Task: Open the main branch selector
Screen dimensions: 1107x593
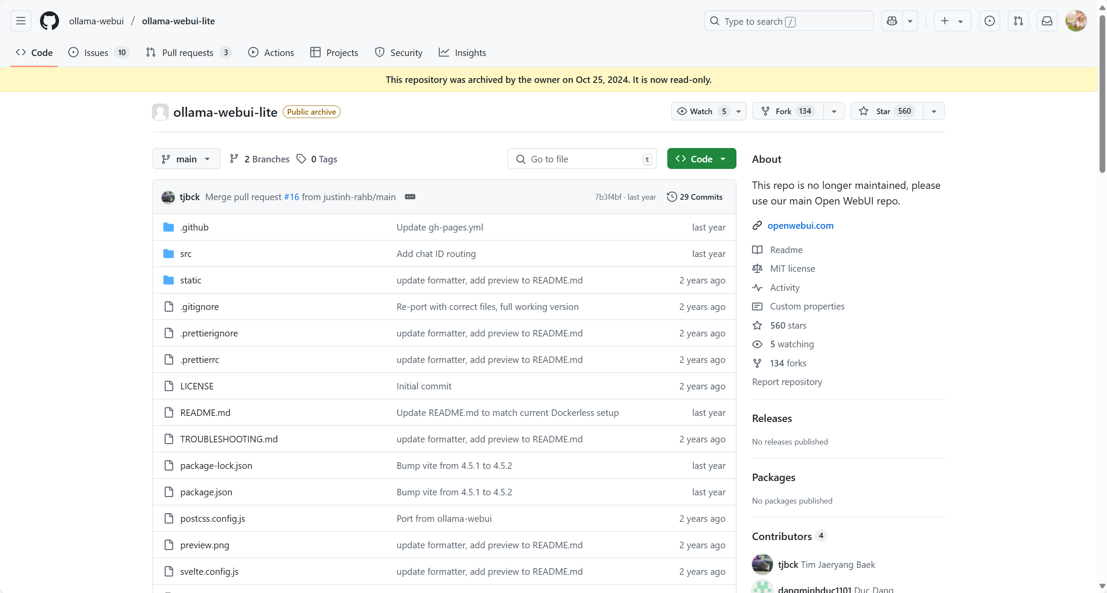Action: (x=186, y=159)
